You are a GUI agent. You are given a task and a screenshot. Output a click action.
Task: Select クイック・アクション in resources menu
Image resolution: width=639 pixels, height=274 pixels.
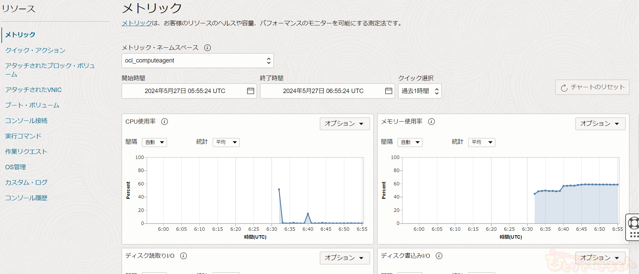[x=35, y=50]
